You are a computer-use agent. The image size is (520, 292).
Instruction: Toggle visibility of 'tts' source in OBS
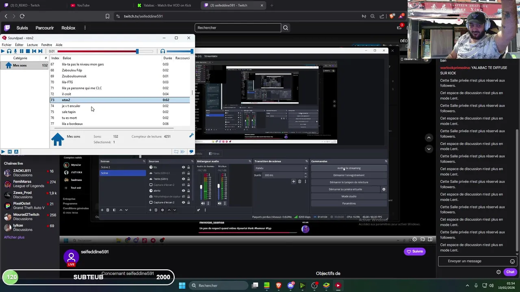(183, 167)
